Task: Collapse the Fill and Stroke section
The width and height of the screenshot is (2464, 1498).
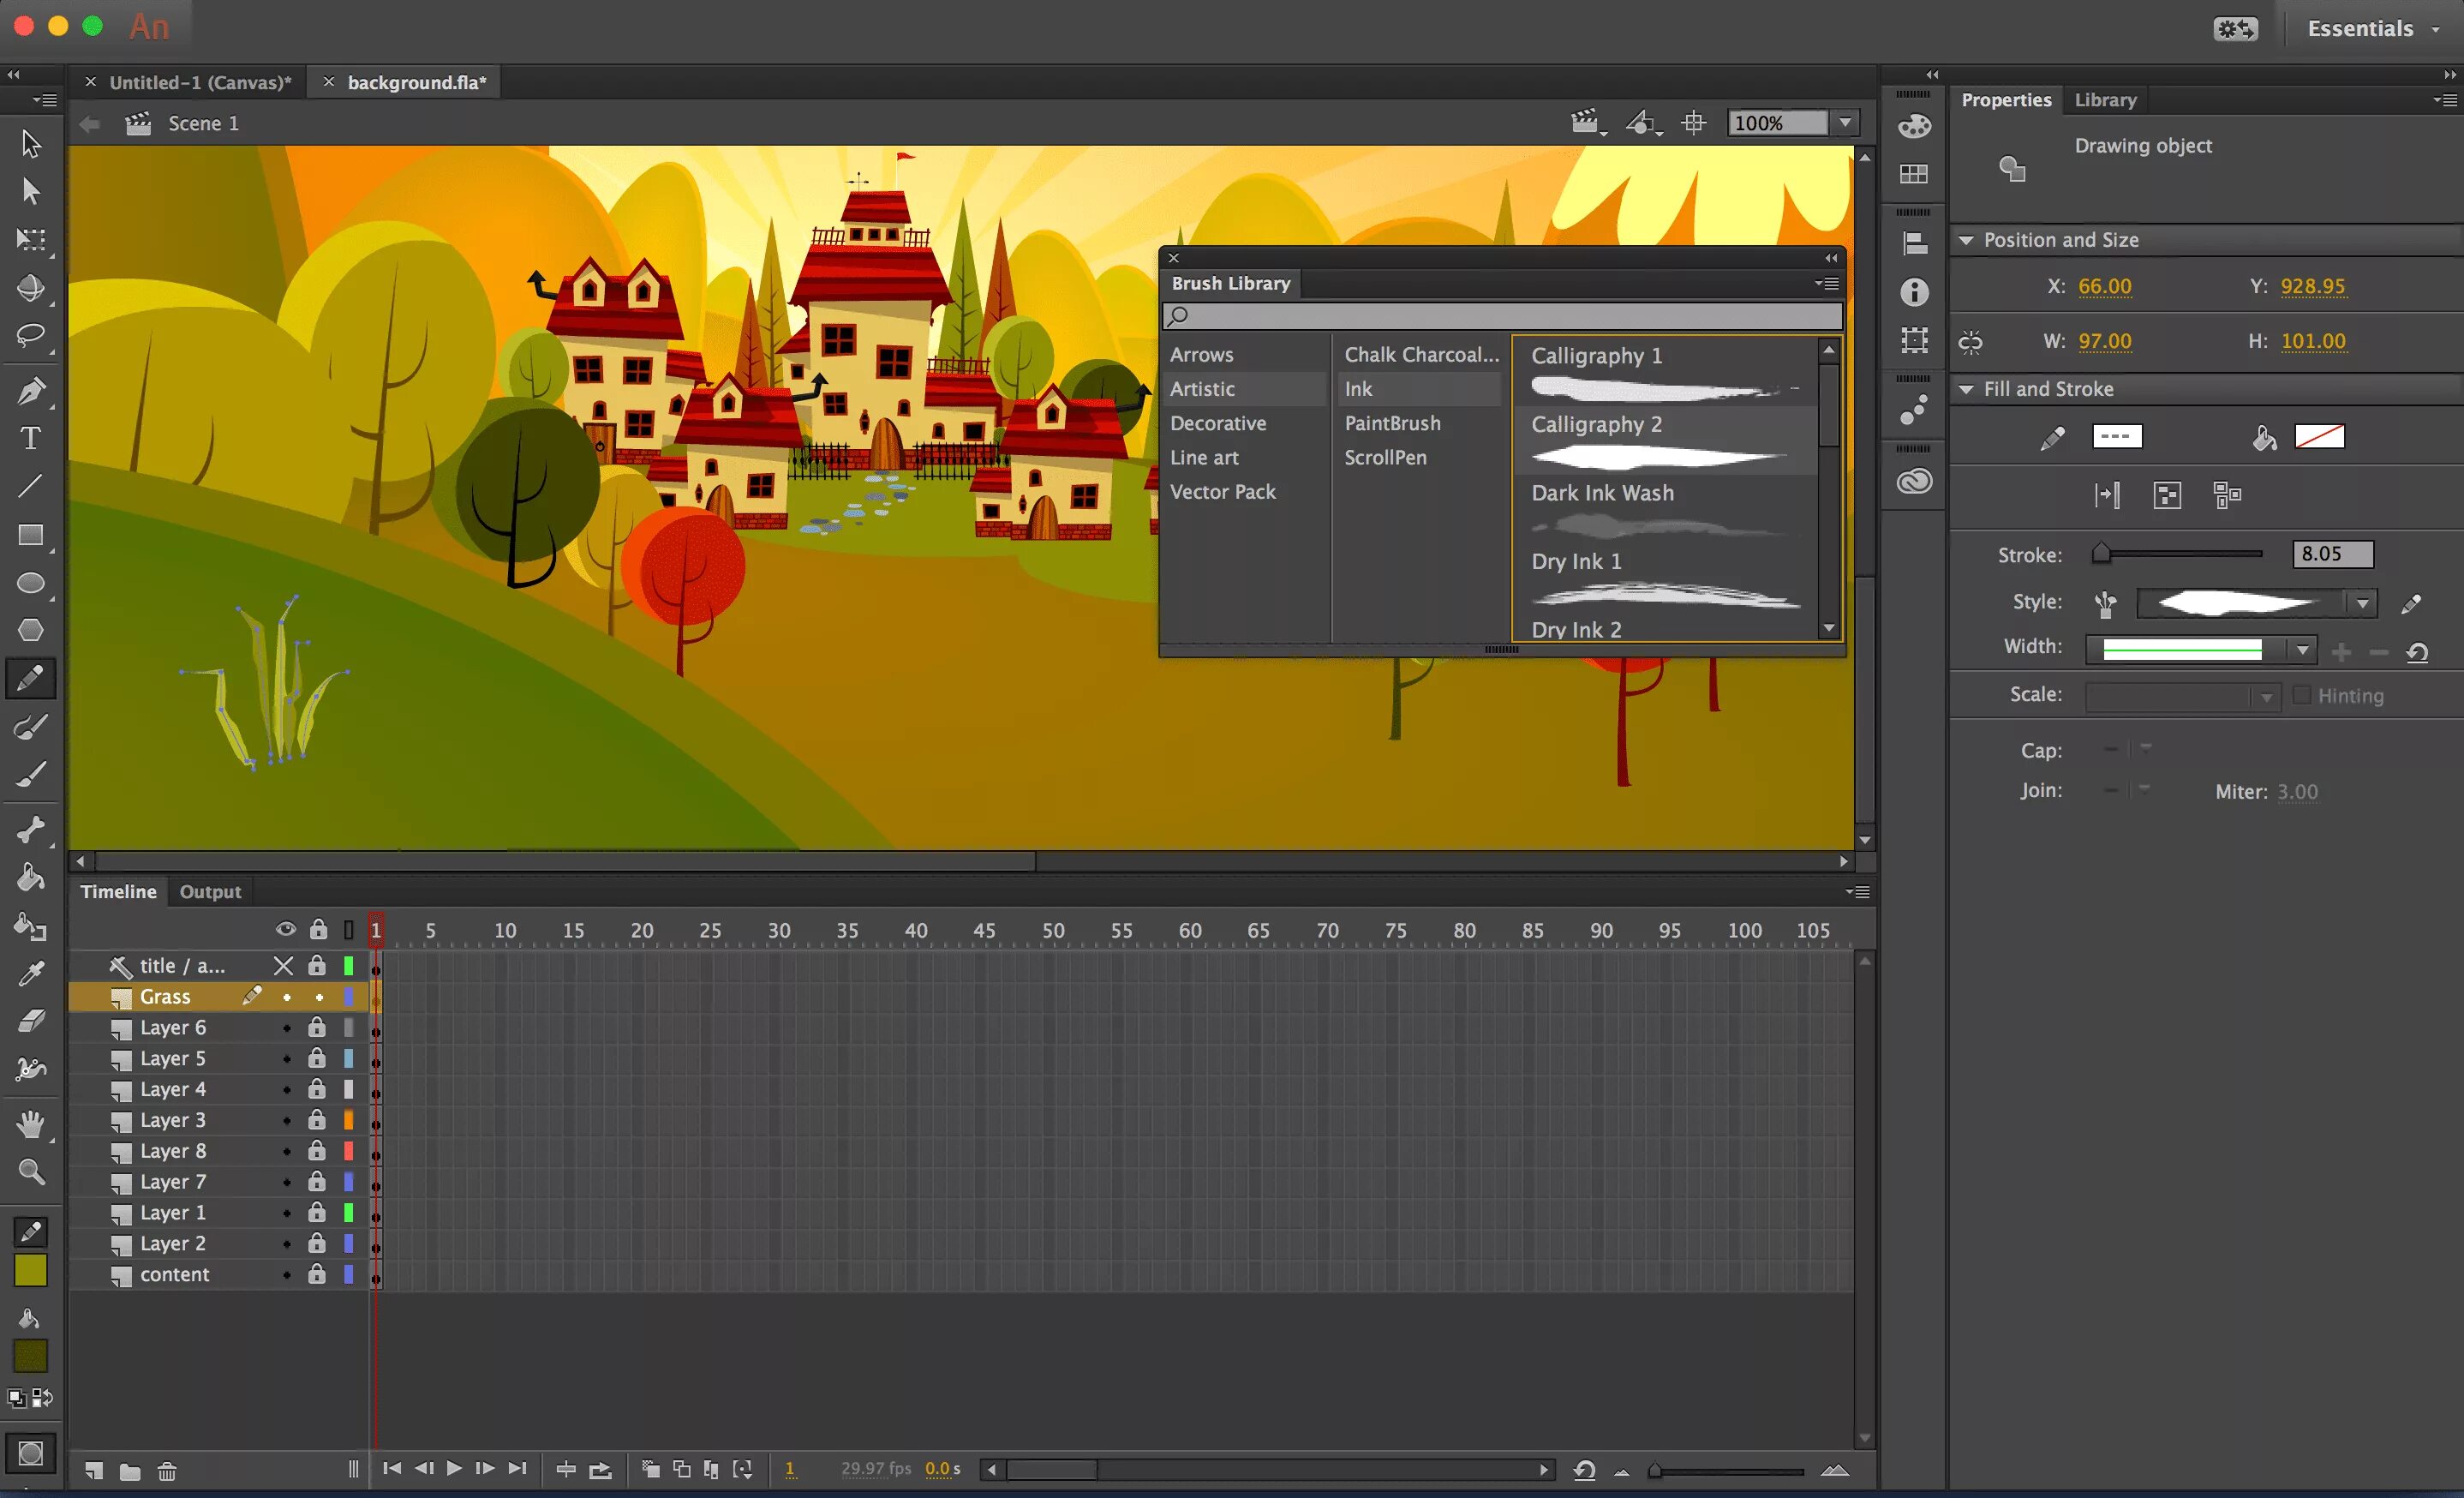Action: click(x=1966, y=389)
